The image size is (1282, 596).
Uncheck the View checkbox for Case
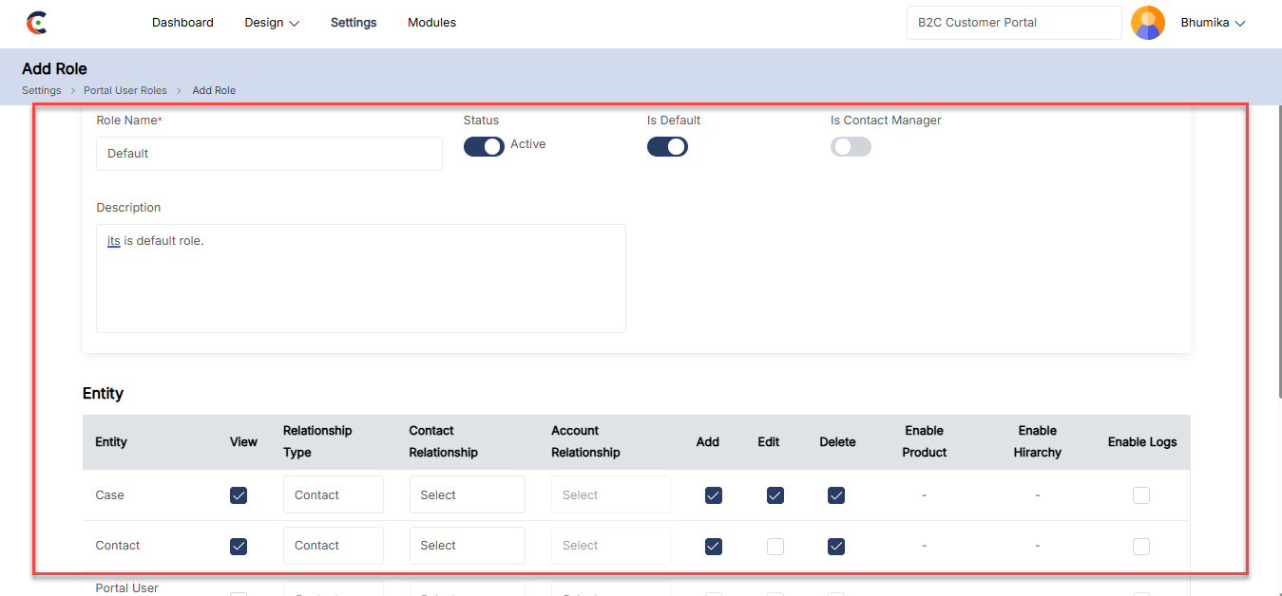tap(239, 495)
